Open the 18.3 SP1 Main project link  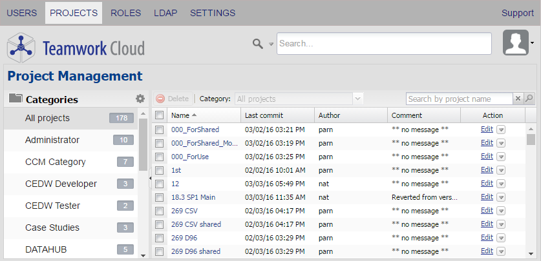[193, 197]
